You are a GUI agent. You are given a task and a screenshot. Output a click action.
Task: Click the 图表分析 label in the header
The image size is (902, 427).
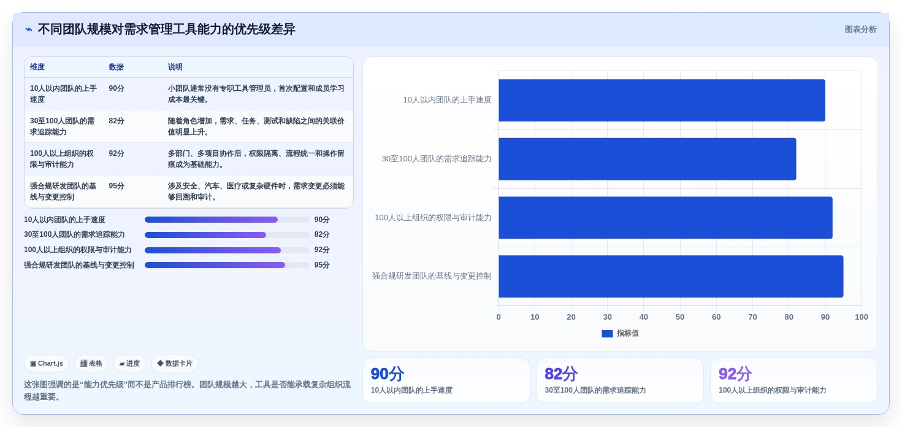pyautogui.click(x=860, y=29)
